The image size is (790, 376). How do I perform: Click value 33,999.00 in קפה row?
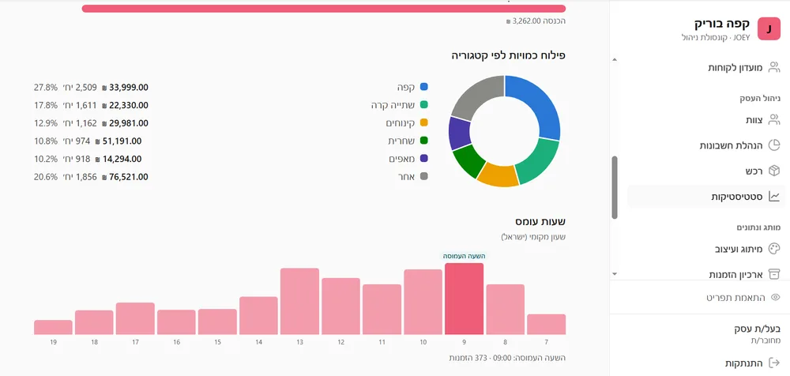click(129, 87)
